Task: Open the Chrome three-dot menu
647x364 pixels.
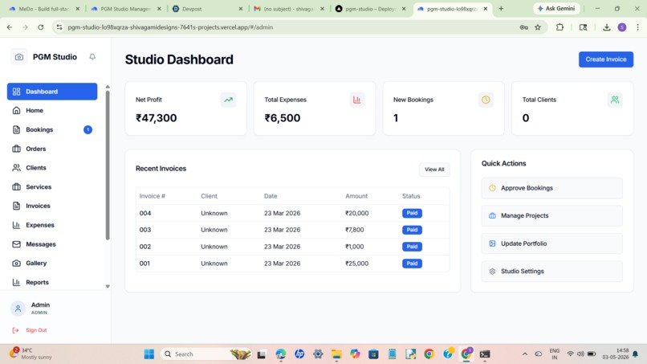Action: [637, 27]
